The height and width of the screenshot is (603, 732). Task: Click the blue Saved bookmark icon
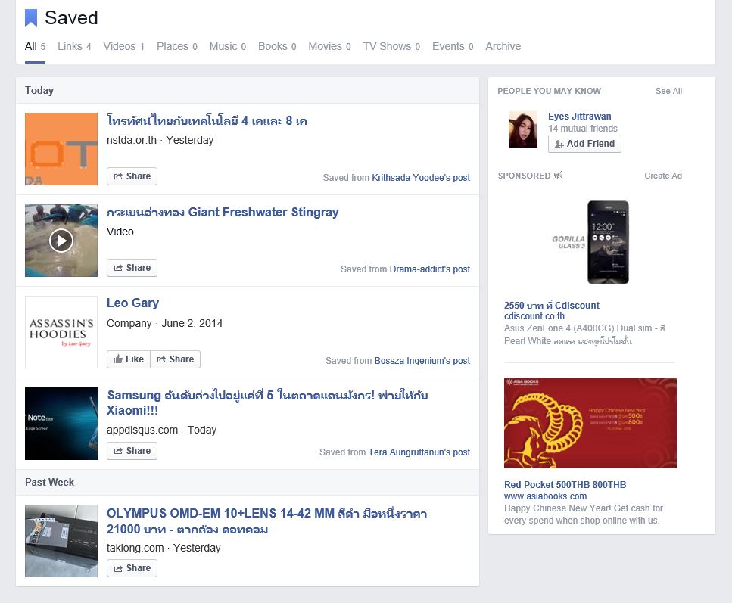tap(31, 18)
